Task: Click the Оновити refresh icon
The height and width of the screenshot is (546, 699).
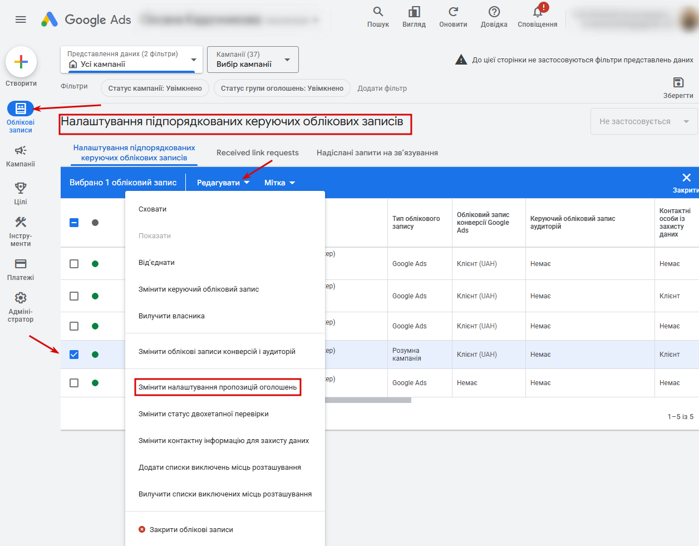Action: [x=453, y=12]
